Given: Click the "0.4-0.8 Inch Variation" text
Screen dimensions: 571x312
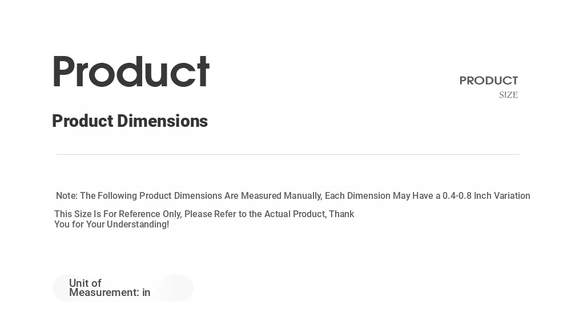Looking at the screenshot, I should click(486, 196).
